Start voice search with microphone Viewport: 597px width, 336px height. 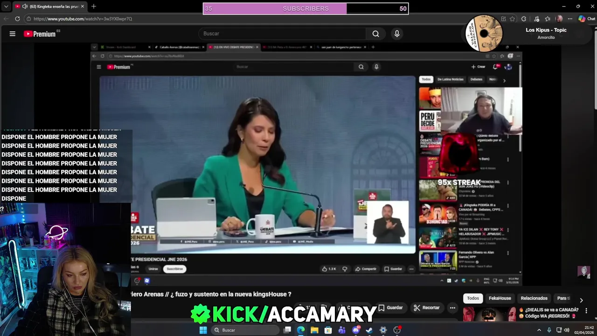point(397,34)
